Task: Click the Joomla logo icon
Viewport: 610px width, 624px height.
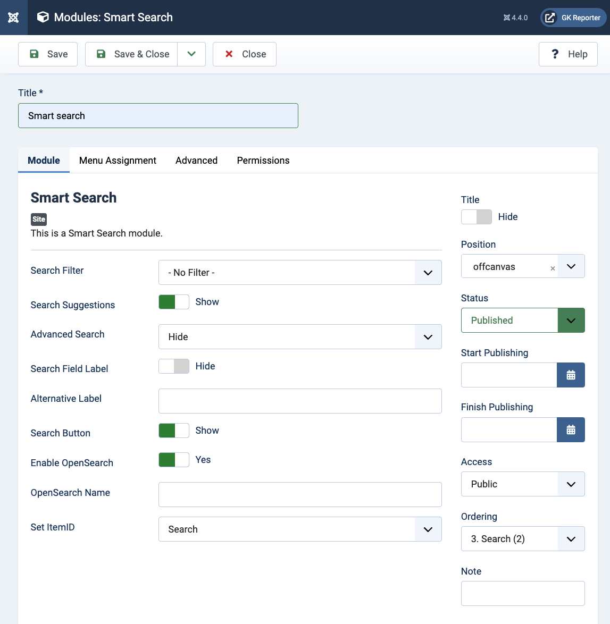Action: pos(13,18)
